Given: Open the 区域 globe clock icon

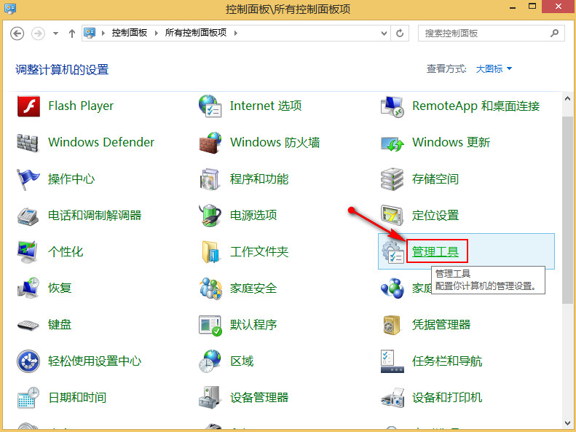Looking at the screenshot, I should point(210,361).
